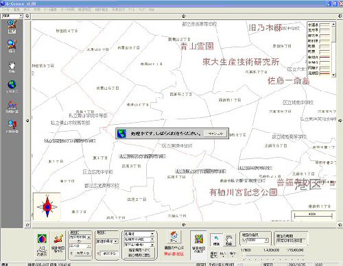
Task: Click the globe icon in the left sidebar
Action: (x=12, y=86)
